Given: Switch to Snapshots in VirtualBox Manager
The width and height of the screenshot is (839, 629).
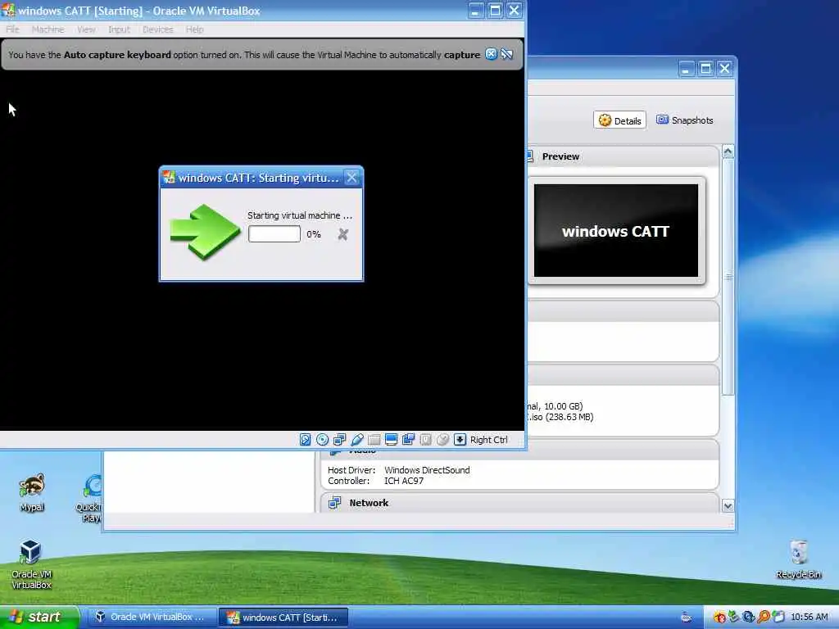Looking at the screenshot, I should [x=685, y=120].
